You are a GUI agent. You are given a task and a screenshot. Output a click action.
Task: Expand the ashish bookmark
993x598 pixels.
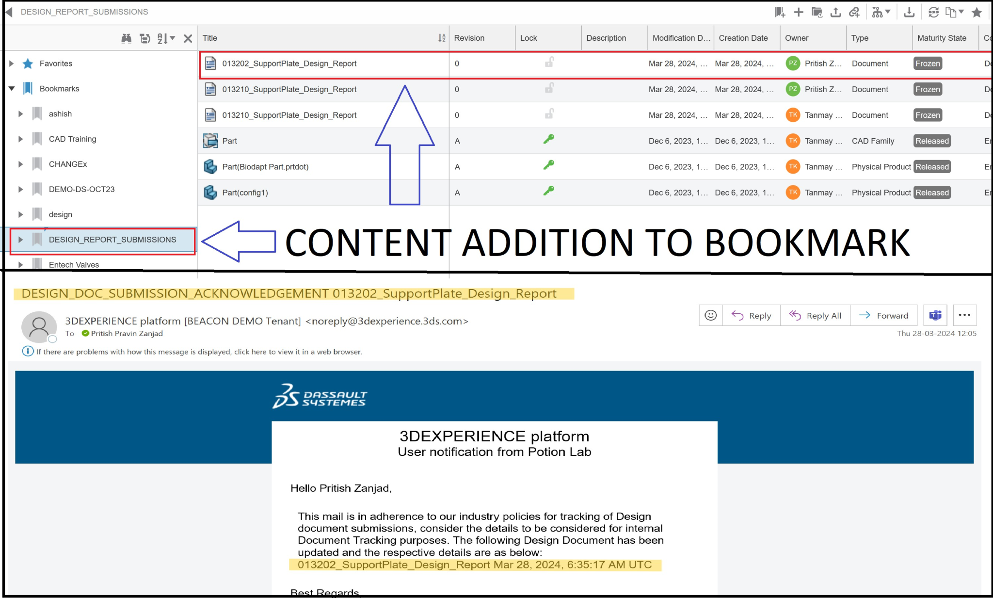20,114
